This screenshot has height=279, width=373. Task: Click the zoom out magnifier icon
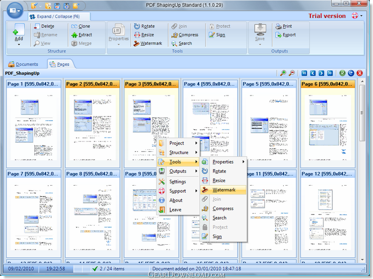292,73
